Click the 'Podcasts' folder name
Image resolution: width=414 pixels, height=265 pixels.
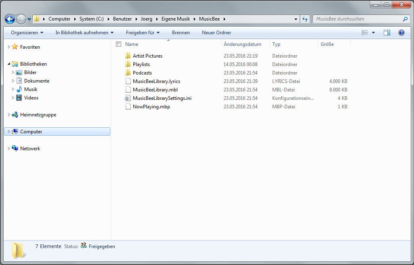point(142,72)
